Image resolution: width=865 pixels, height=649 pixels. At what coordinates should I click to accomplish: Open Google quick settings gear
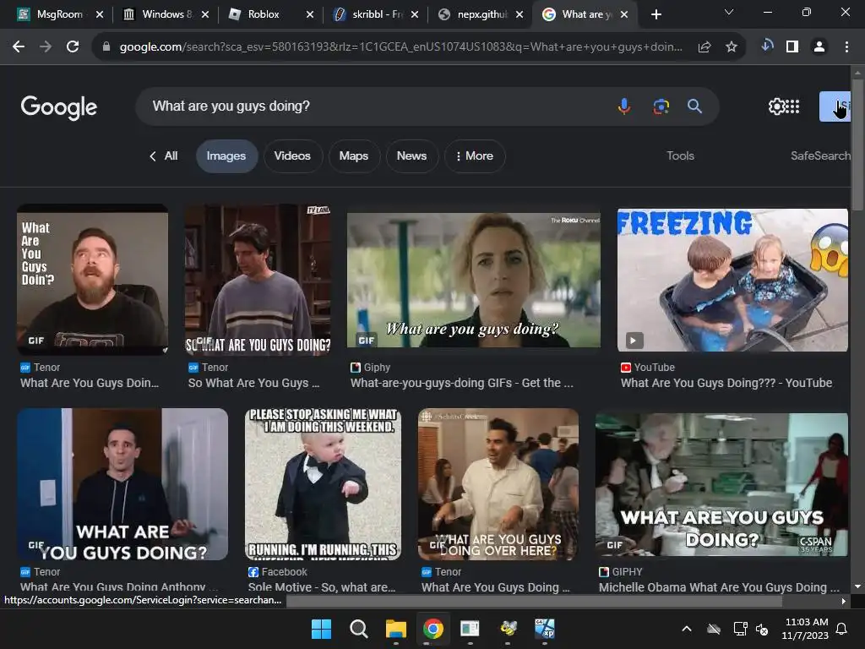(776, 106)
